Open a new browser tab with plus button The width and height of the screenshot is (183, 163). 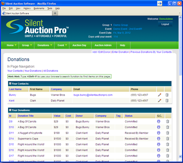click(55, 13)
